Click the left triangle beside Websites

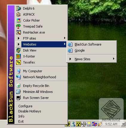tap(19, 44)
